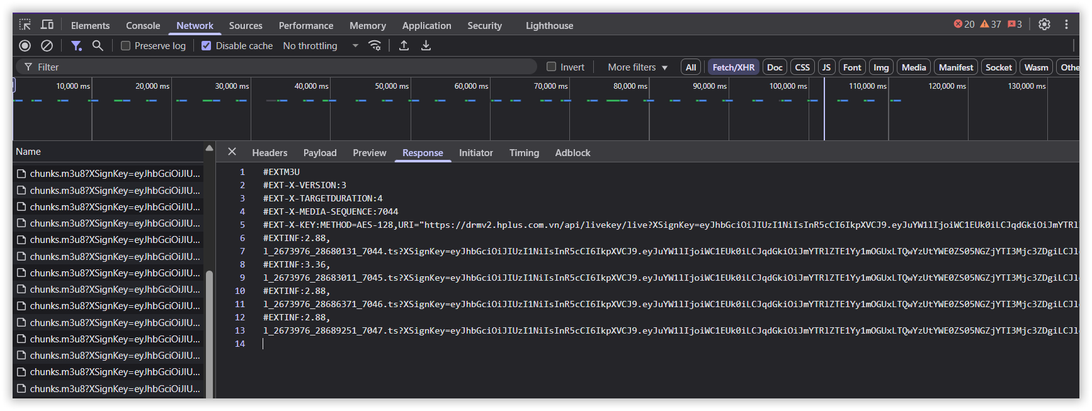Click the Filter text input field
1092x411 pixels.
pyautogui.click(x=283, y=67)
